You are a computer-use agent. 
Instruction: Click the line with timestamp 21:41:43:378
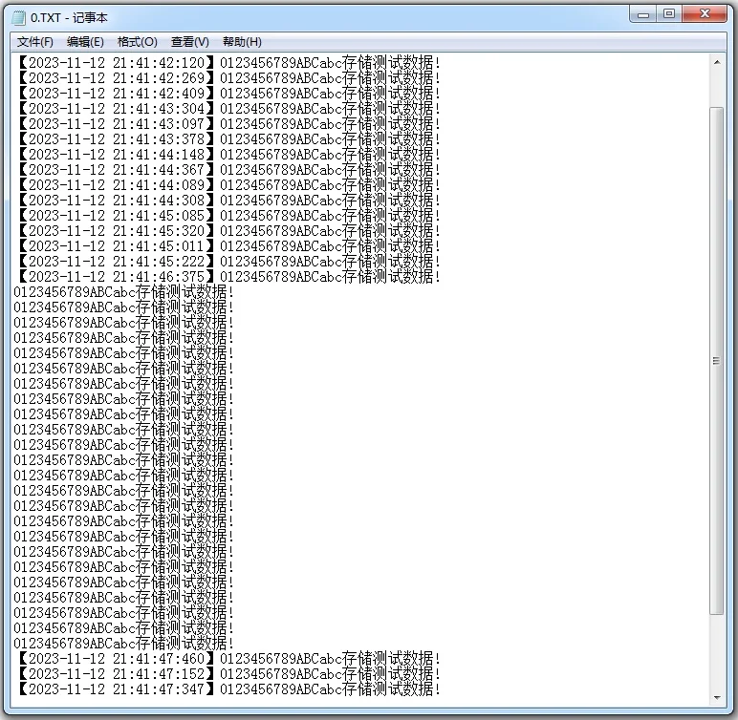[x=228, y=138]
